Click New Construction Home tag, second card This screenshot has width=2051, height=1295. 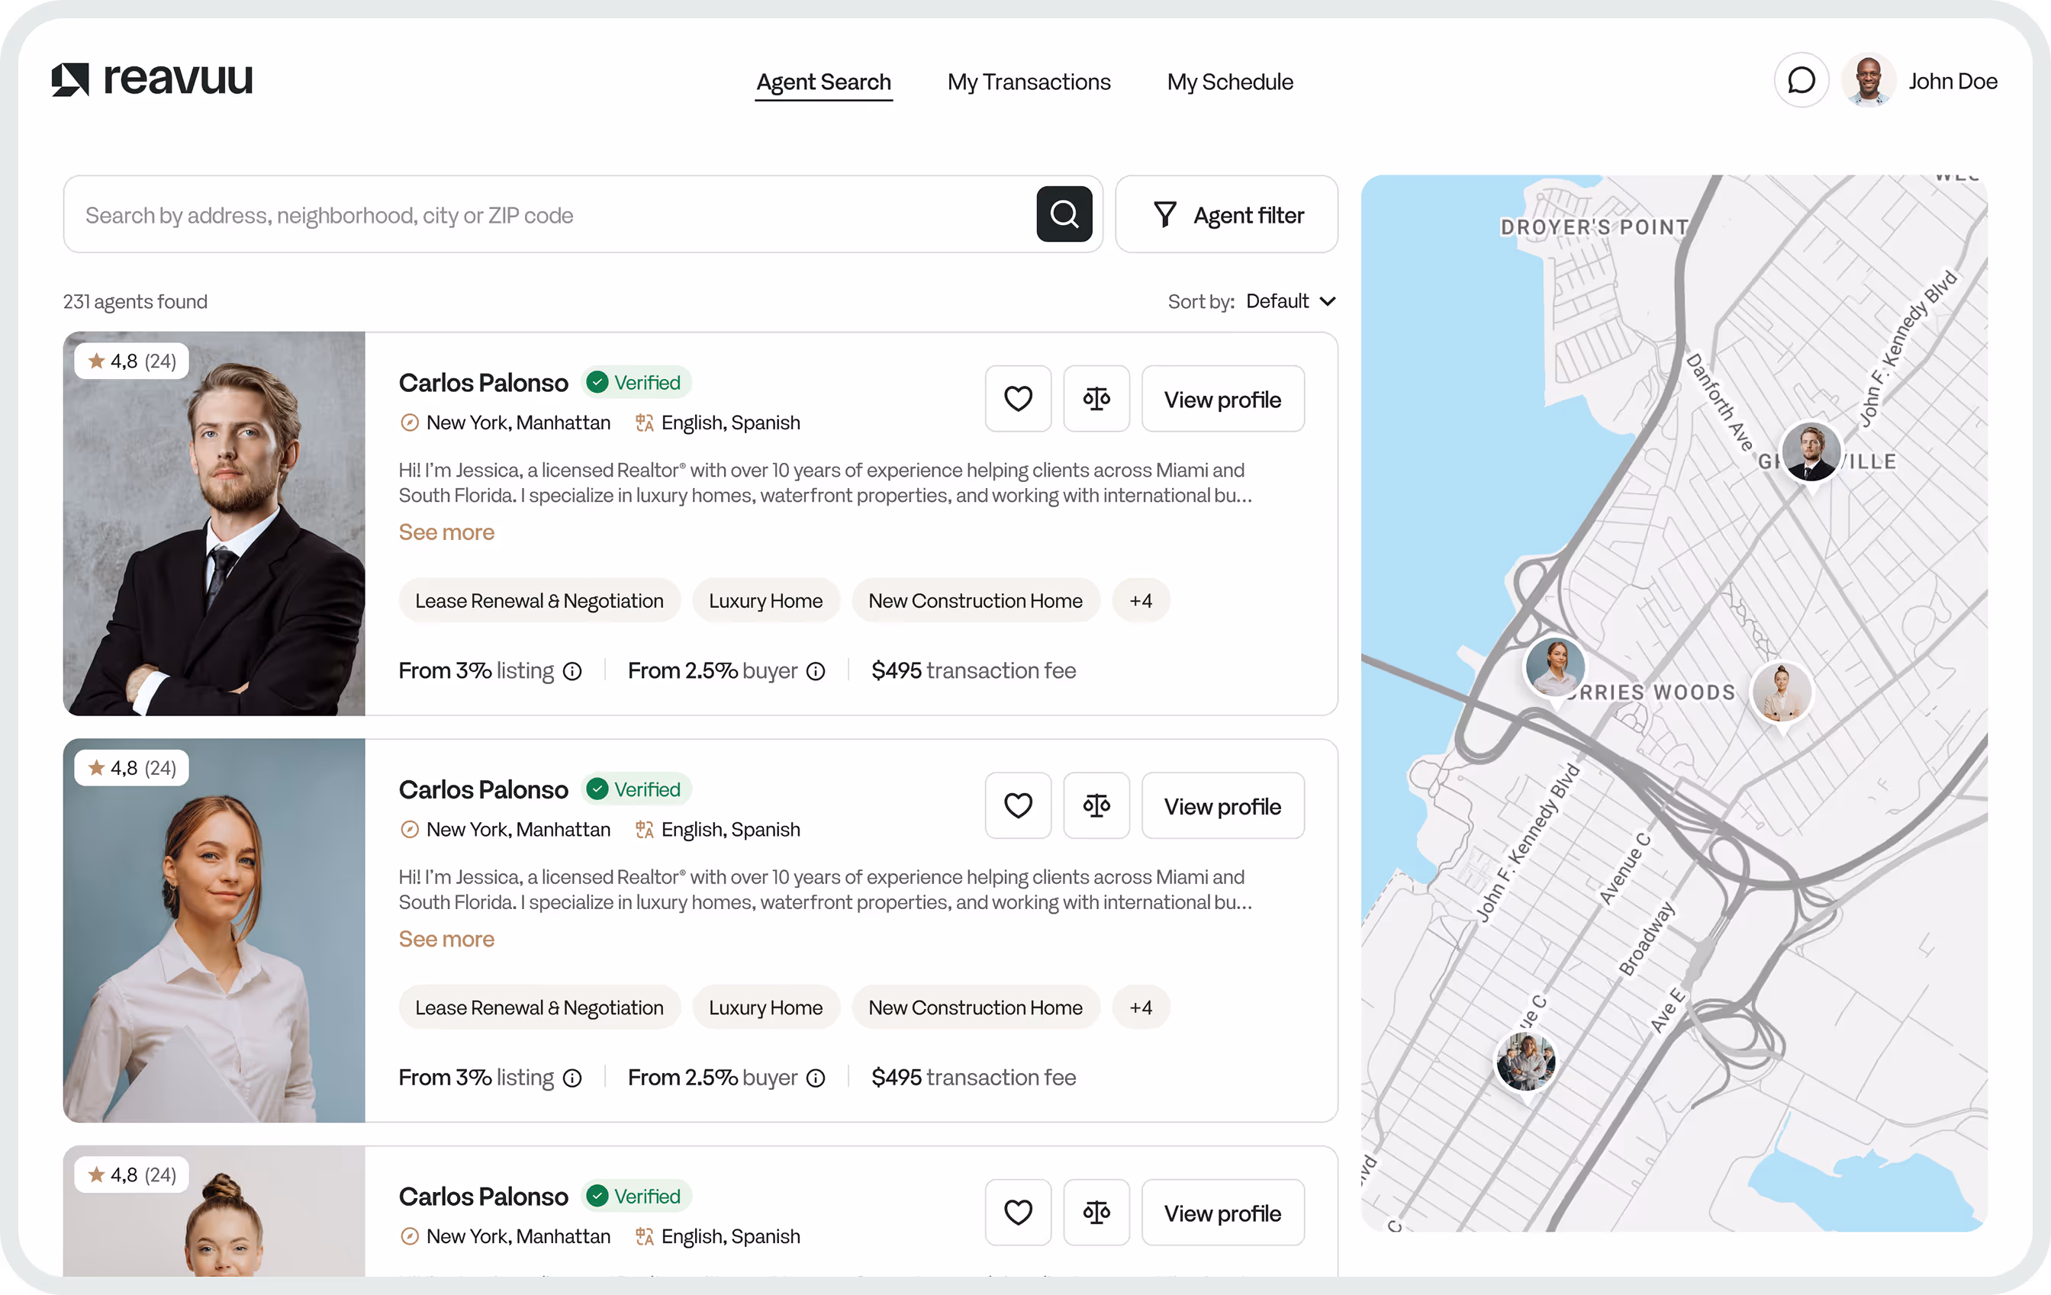coord(975,1008)
